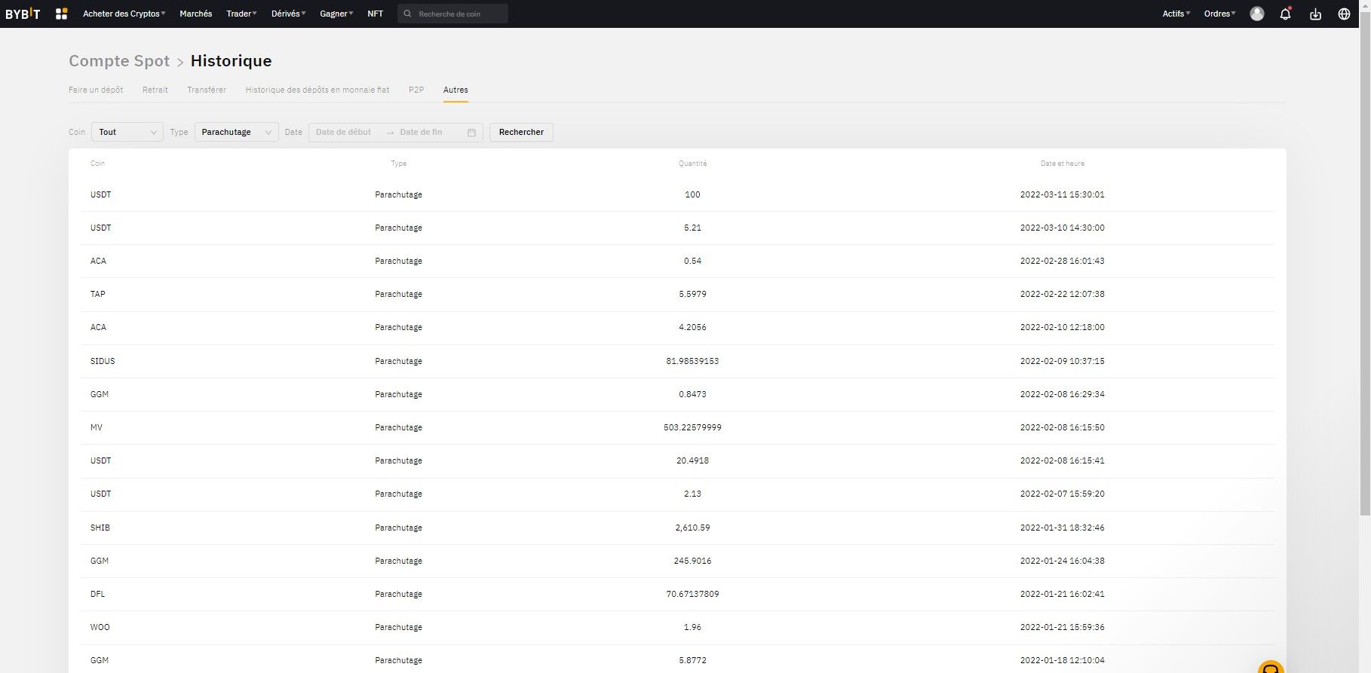Expand the Acheter des Cryptos menu
Image resolution: width=1371 pixels, height=673 pixels.
point(124,14)
